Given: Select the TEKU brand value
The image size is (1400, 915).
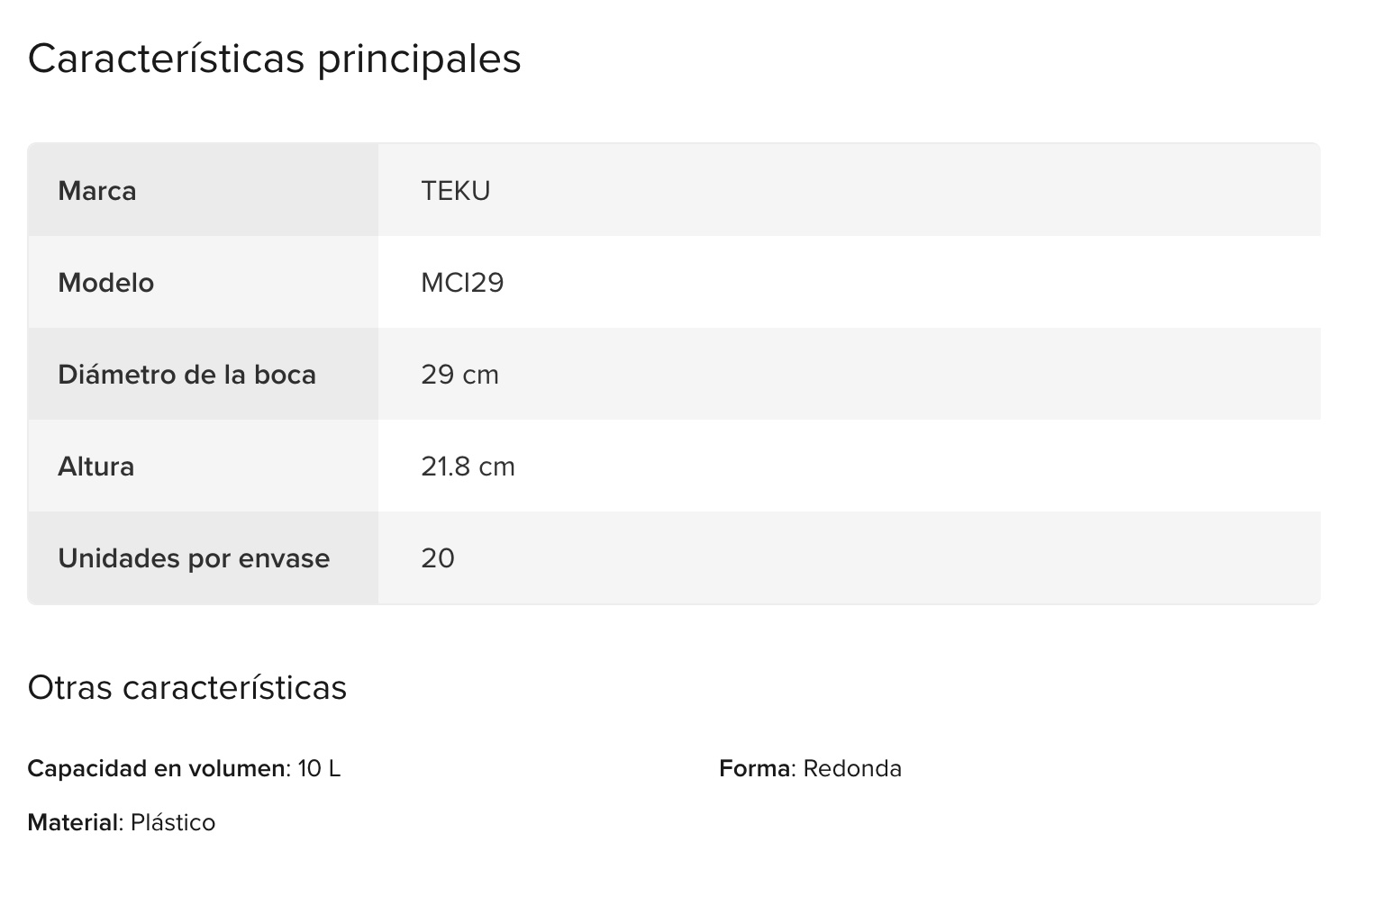Looking at the screenshot, I should [x=455, y=191].
